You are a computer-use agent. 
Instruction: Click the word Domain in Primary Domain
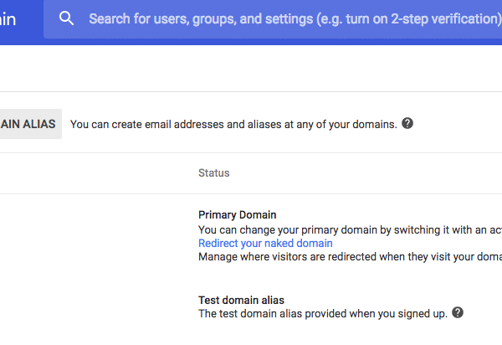[x=256, y=215]
